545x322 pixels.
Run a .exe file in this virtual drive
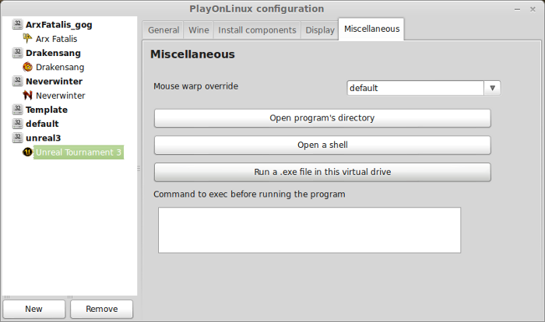(x=322, y=172)
